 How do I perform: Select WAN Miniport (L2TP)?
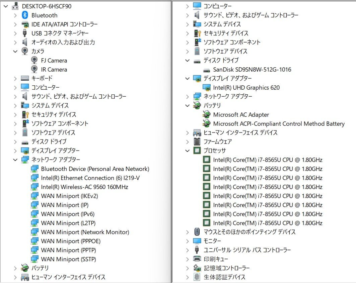tap(68, 223)
